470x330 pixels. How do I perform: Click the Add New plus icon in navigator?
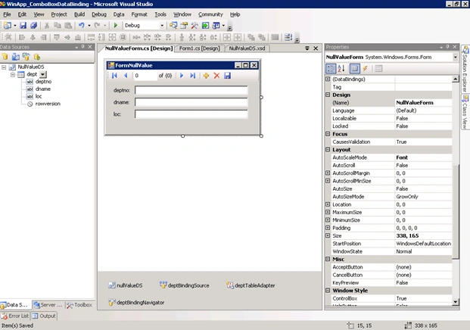206,76
